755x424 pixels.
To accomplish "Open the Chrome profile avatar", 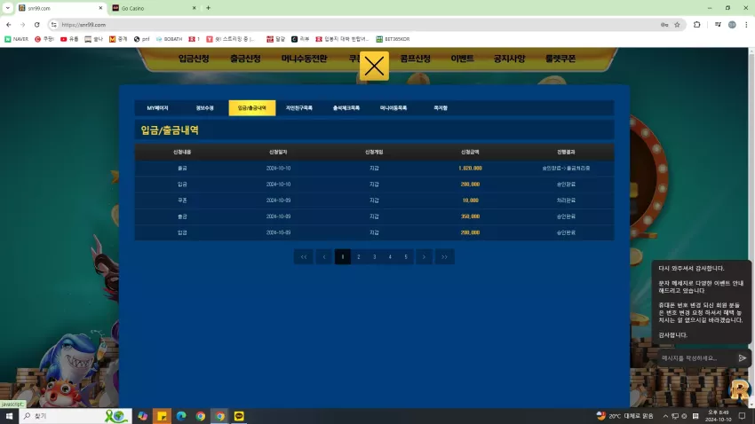I will click(x=732, y=25).
